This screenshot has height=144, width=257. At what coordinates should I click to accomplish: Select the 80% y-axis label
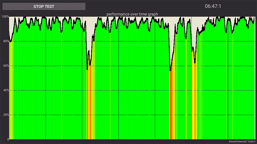4,41
